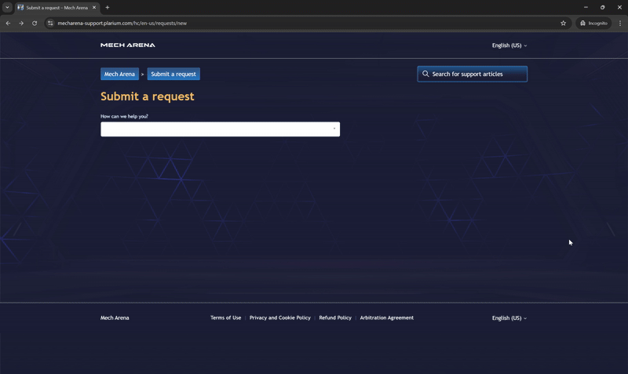Expand the "How can we help you?" dropdown
Image resolution: width=628 pixels, height=374 pixels.
(x=220, y=129)
